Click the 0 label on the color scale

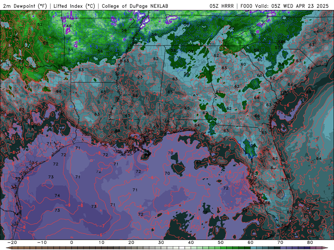point(71,242)
